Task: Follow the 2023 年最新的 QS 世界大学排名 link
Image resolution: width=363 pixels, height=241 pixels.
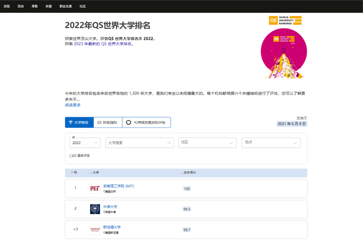Action: click(102, 44)
